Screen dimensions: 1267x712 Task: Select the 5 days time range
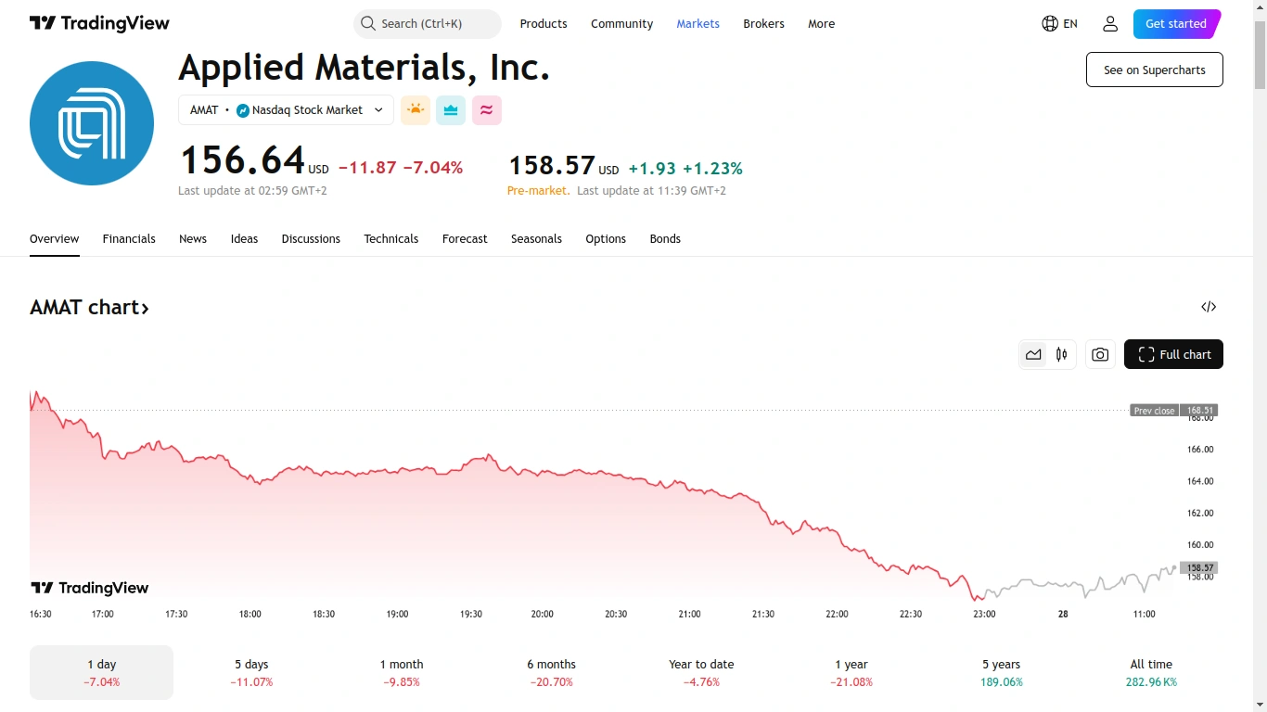coord(251,672)
